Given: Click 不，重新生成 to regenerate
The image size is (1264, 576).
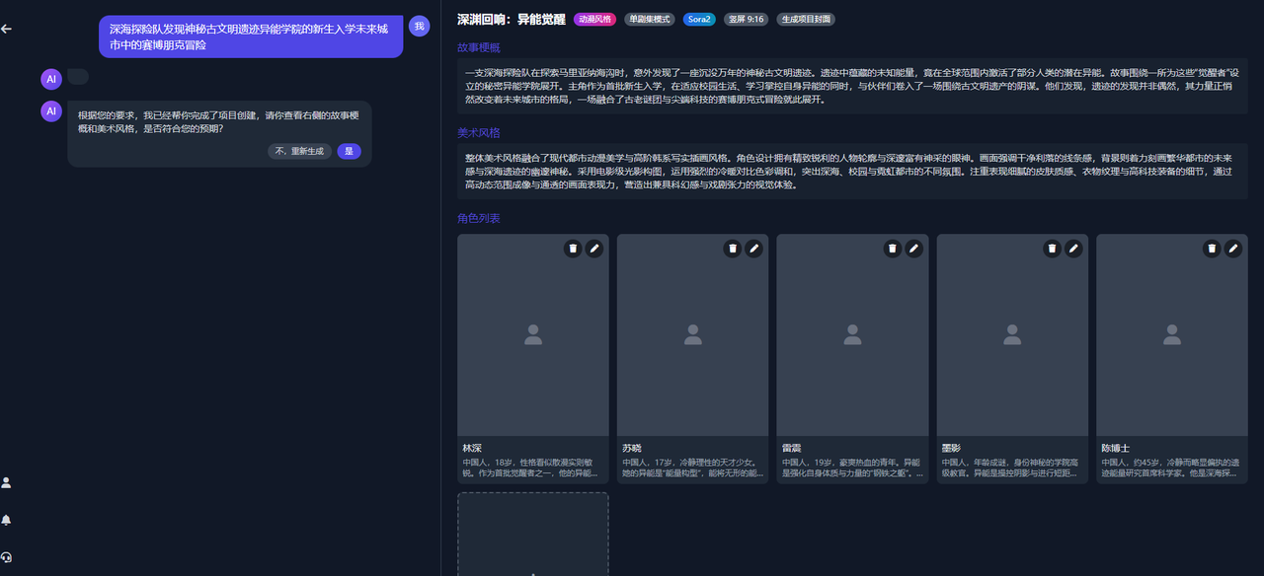Looking at the screenshot, I should [x=299, y=153].
